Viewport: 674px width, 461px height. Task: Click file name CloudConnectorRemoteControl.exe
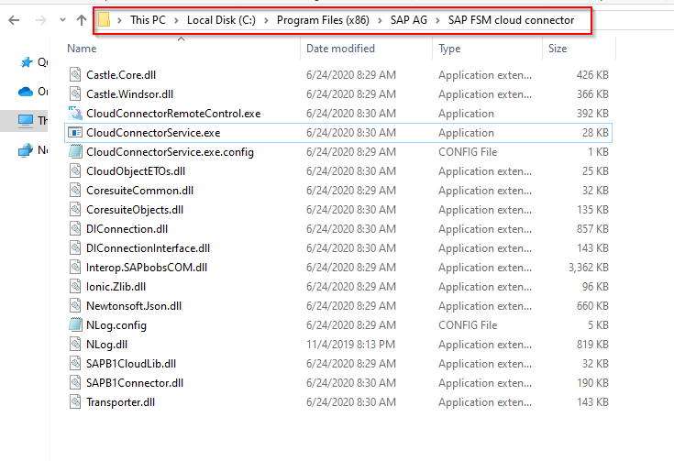pyautogui.click(x=173, y=114)
